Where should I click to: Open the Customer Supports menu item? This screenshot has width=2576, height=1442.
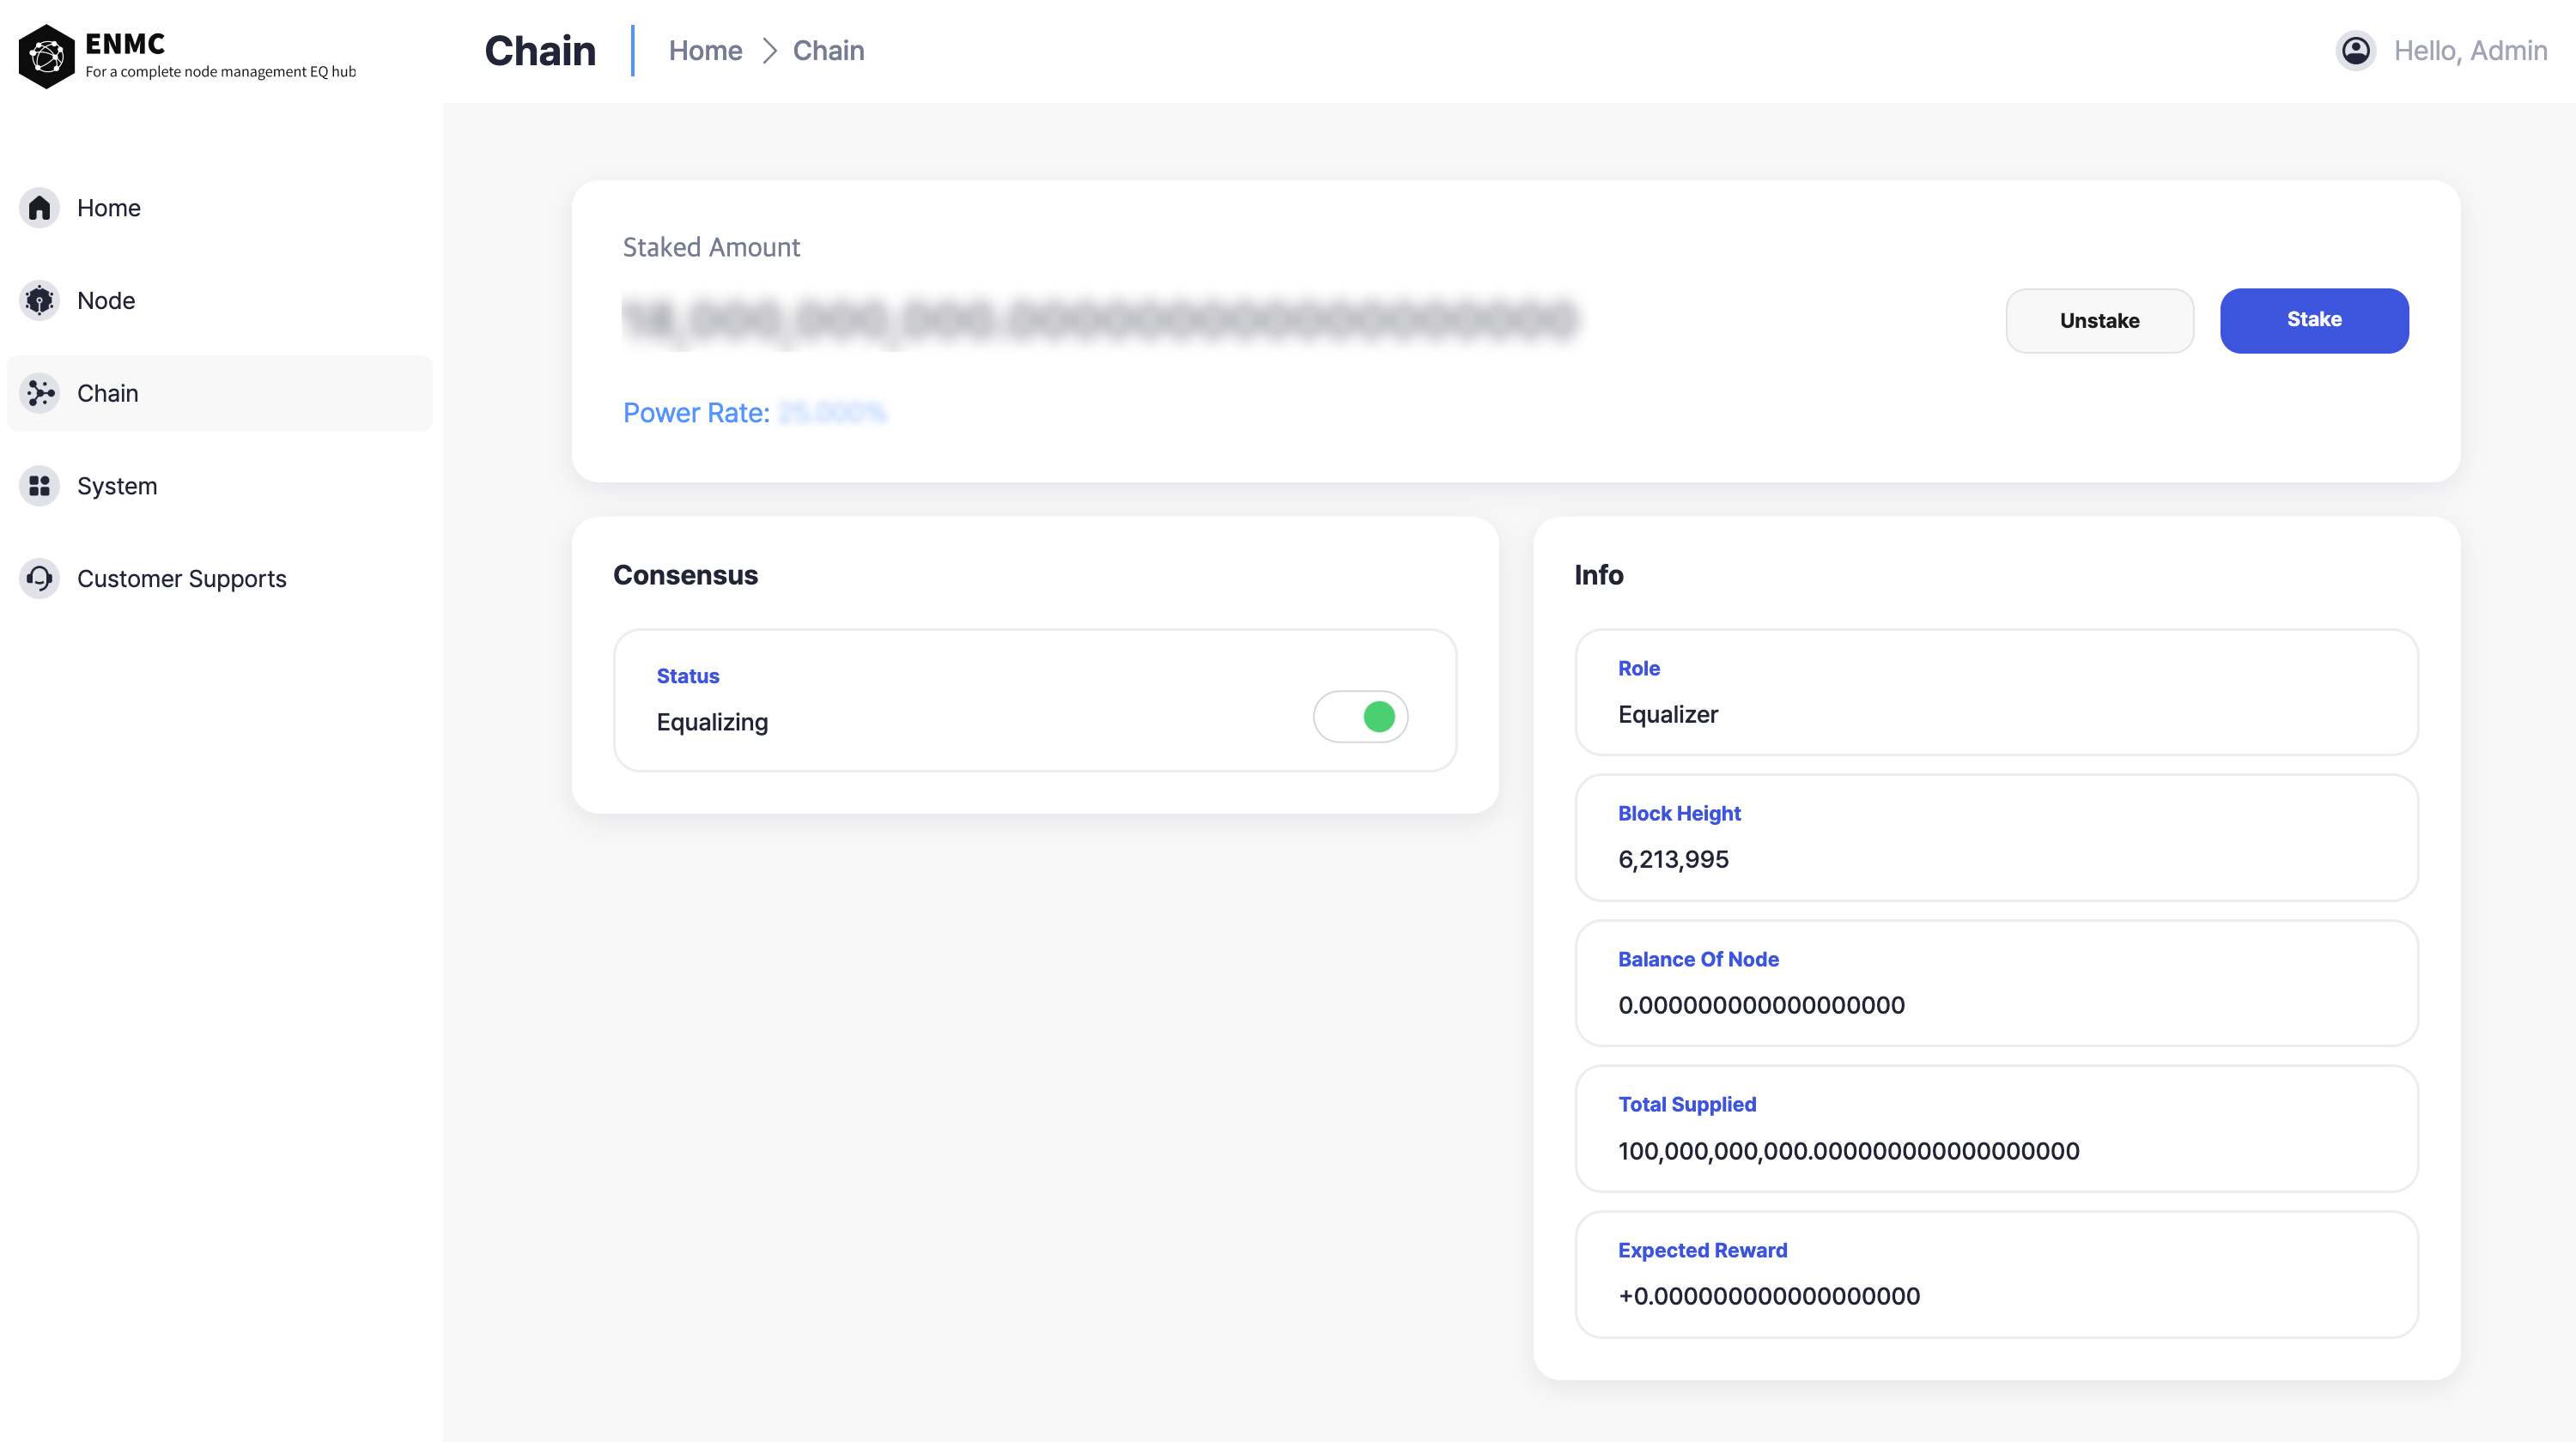point(181,579)
